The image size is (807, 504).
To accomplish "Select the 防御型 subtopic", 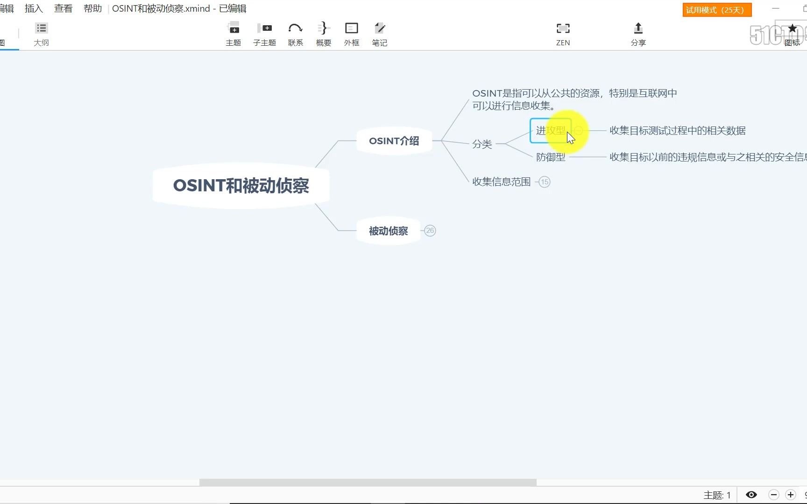I will point(551,157).
